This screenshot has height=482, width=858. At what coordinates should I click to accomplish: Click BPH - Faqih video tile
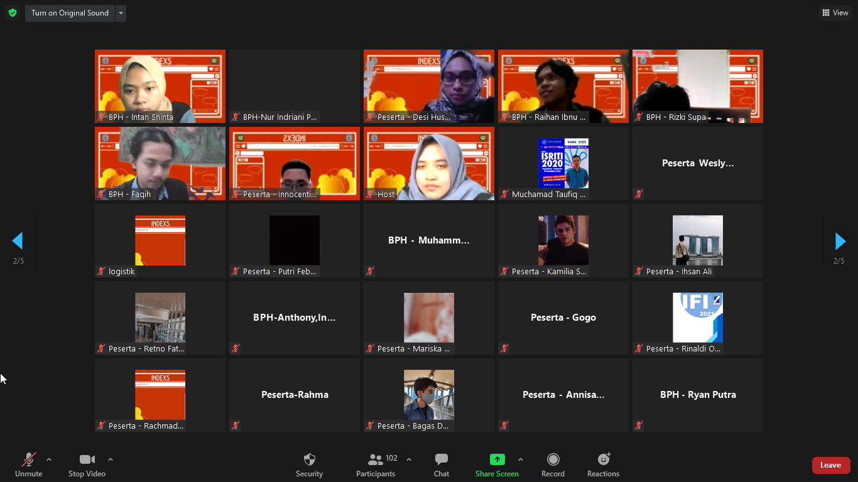pyautogui.click(x=160, y=163)
